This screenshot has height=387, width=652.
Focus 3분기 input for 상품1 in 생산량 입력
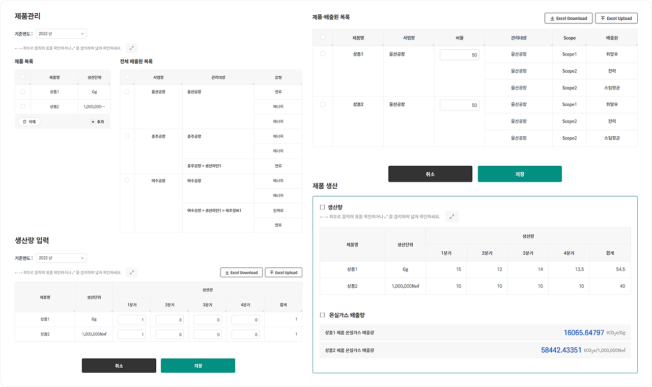[208, 319]
